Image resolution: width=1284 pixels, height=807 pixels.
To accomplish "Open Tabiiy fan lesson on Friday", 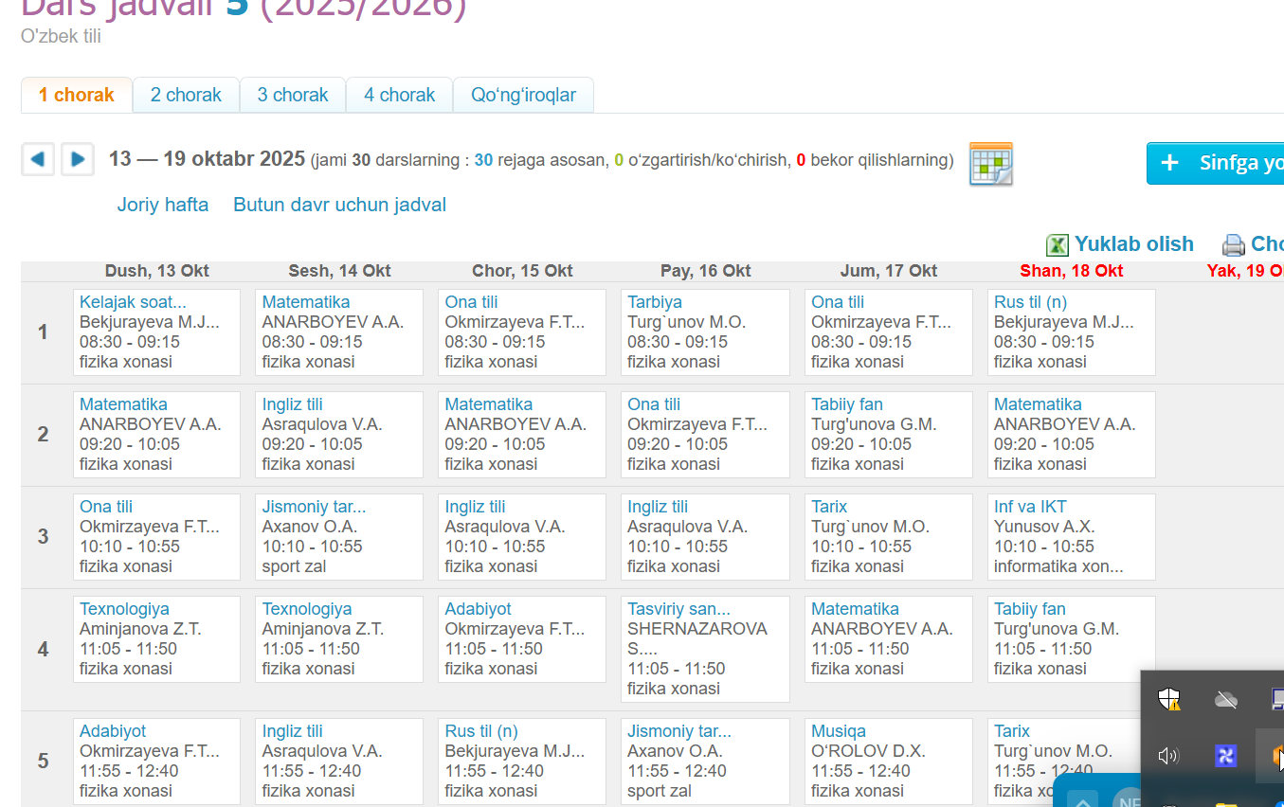I will point(847,404).
